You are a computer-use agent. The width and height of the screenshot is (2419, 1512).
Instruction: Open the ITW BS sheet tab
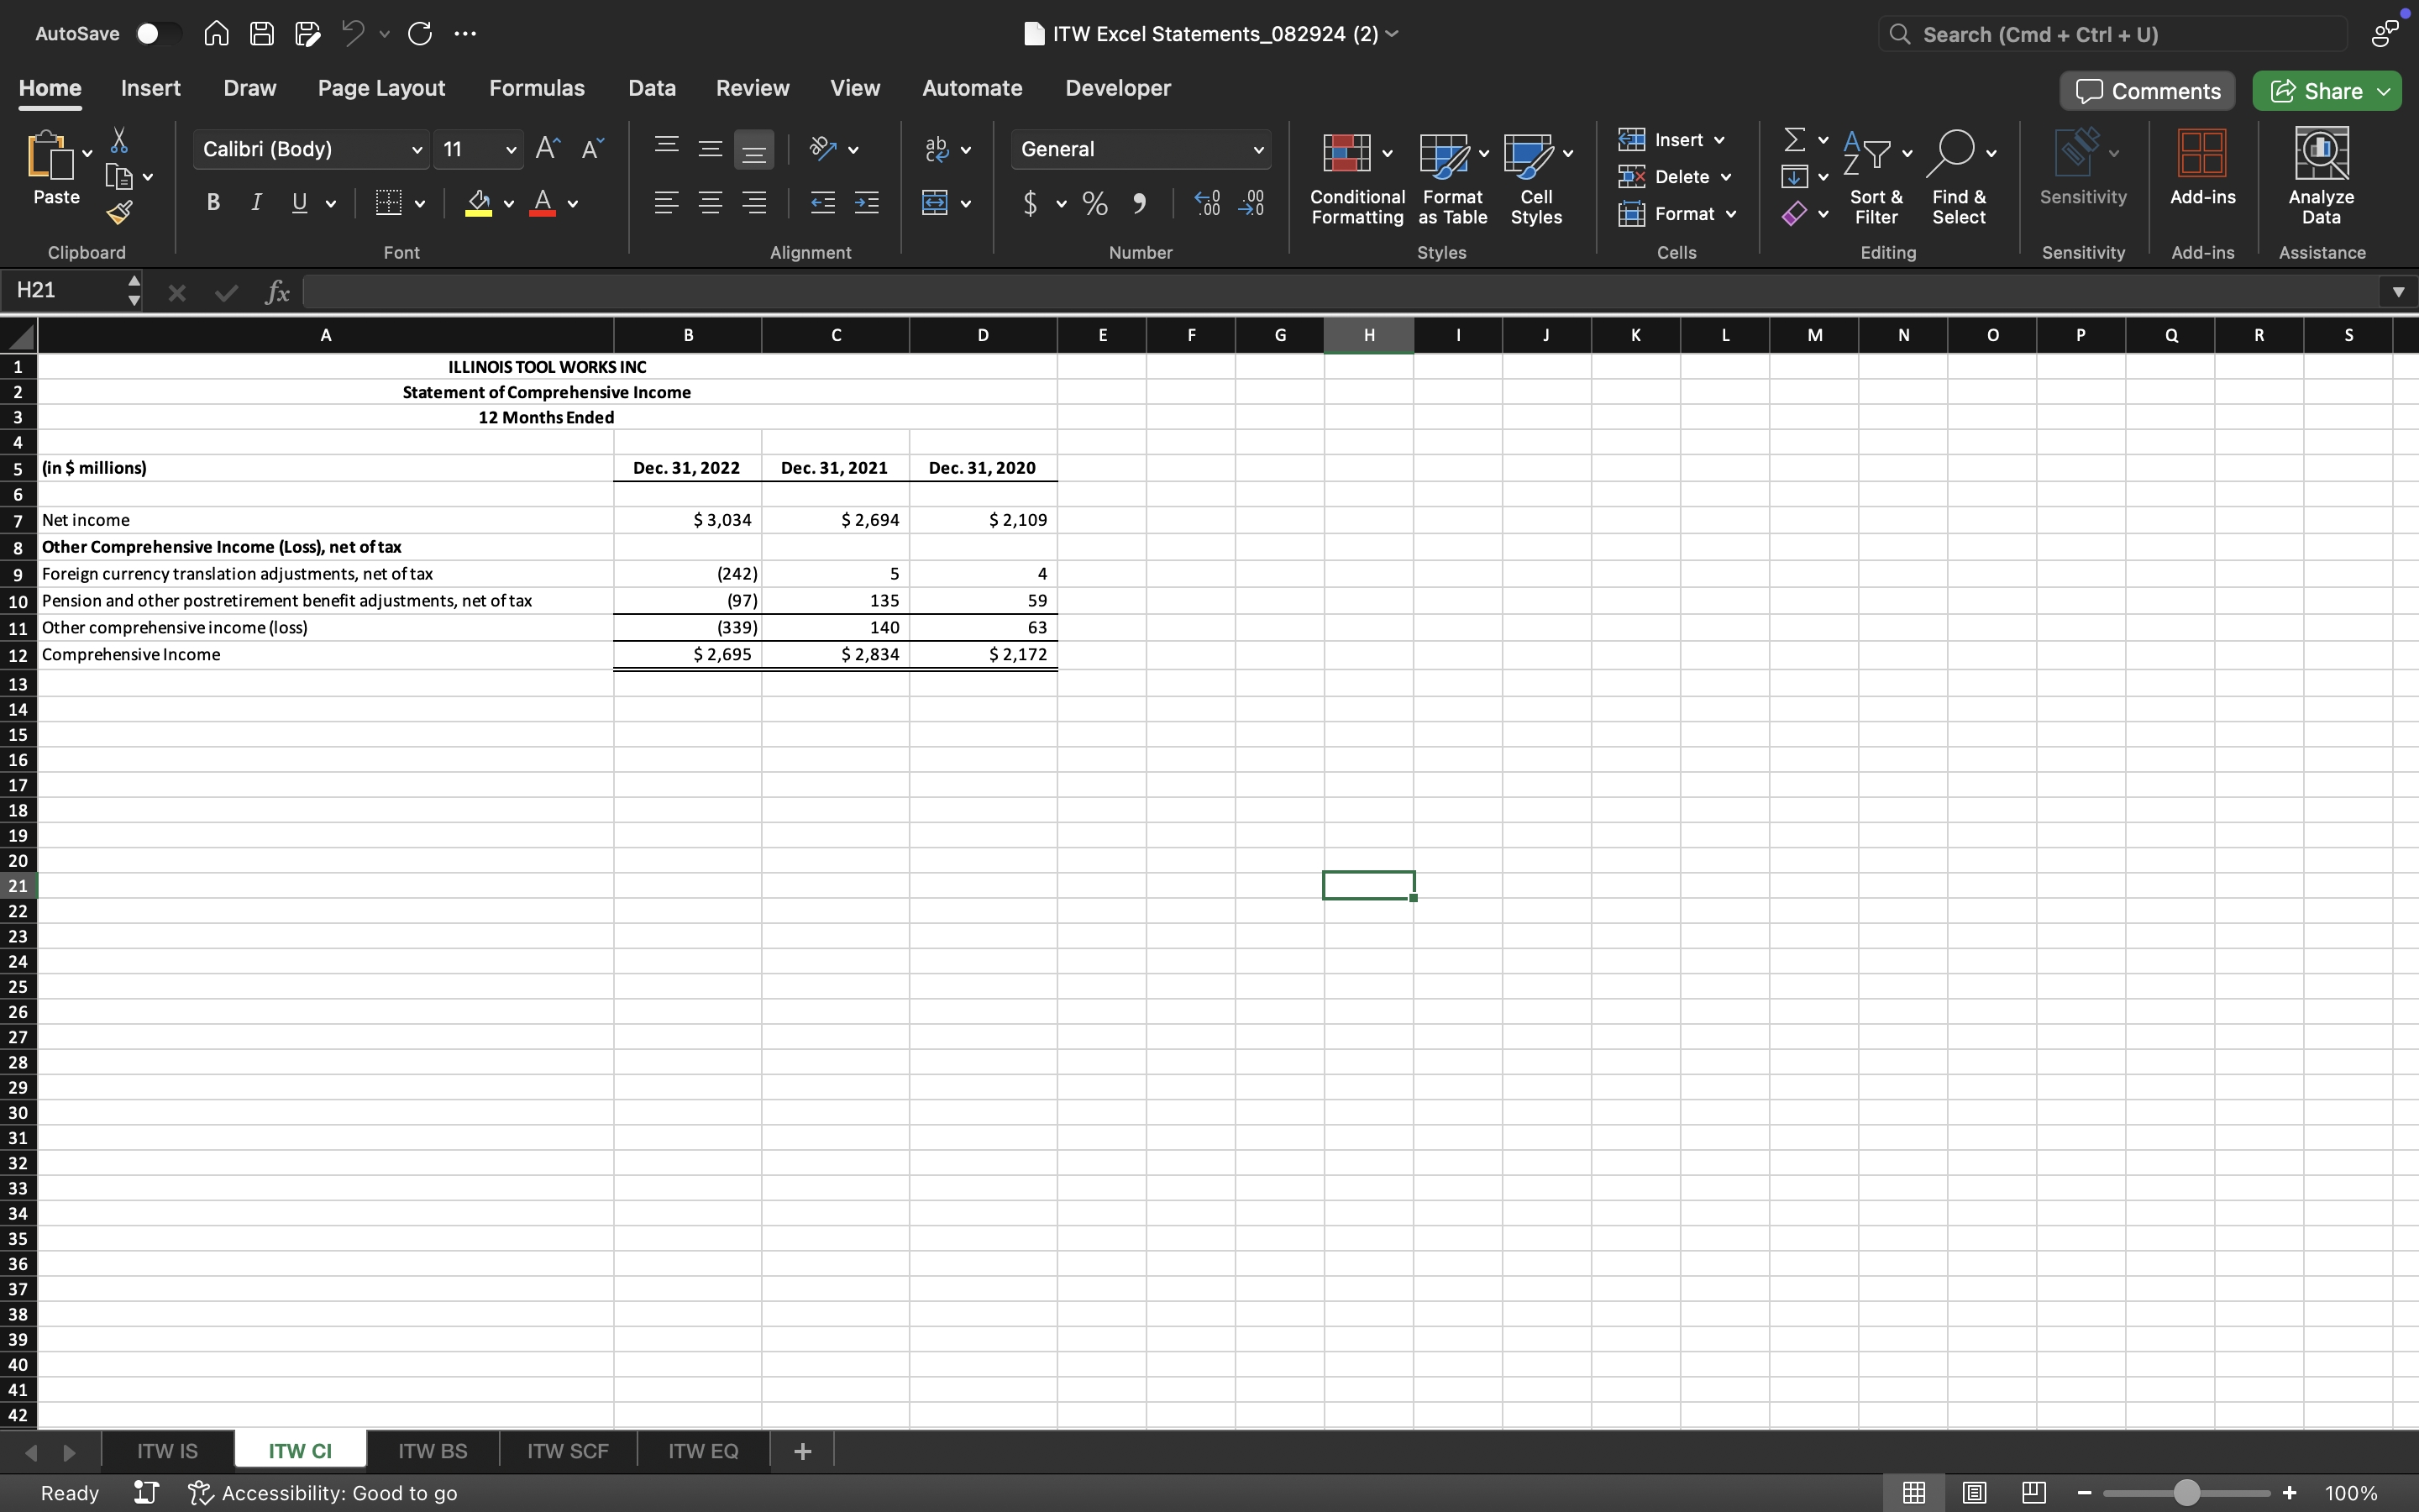(x=433, y=1450)
